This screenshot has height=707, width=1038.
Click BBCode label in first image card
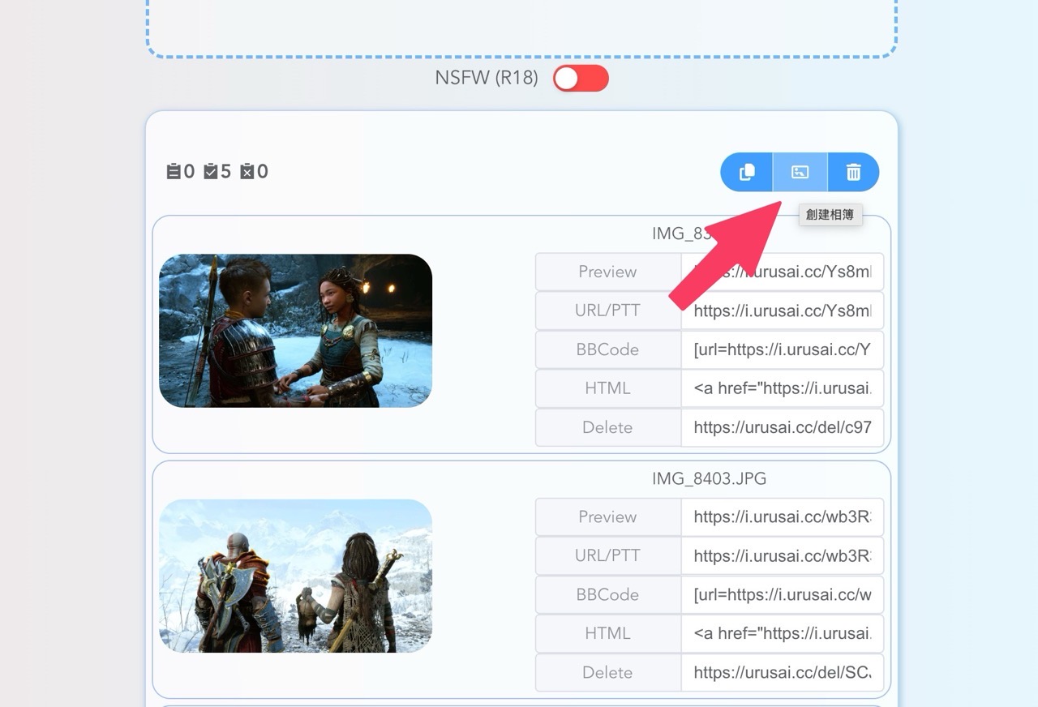pos(607,349)
